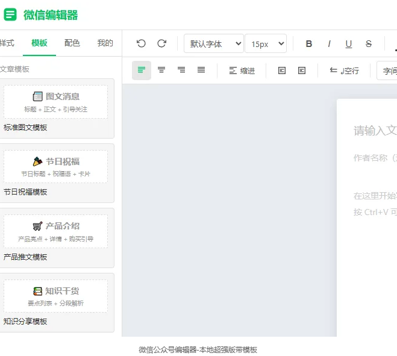Click the 作者名称 author input field
The image size is (397, 356).
pyautogui.click(x=375, y=158)
